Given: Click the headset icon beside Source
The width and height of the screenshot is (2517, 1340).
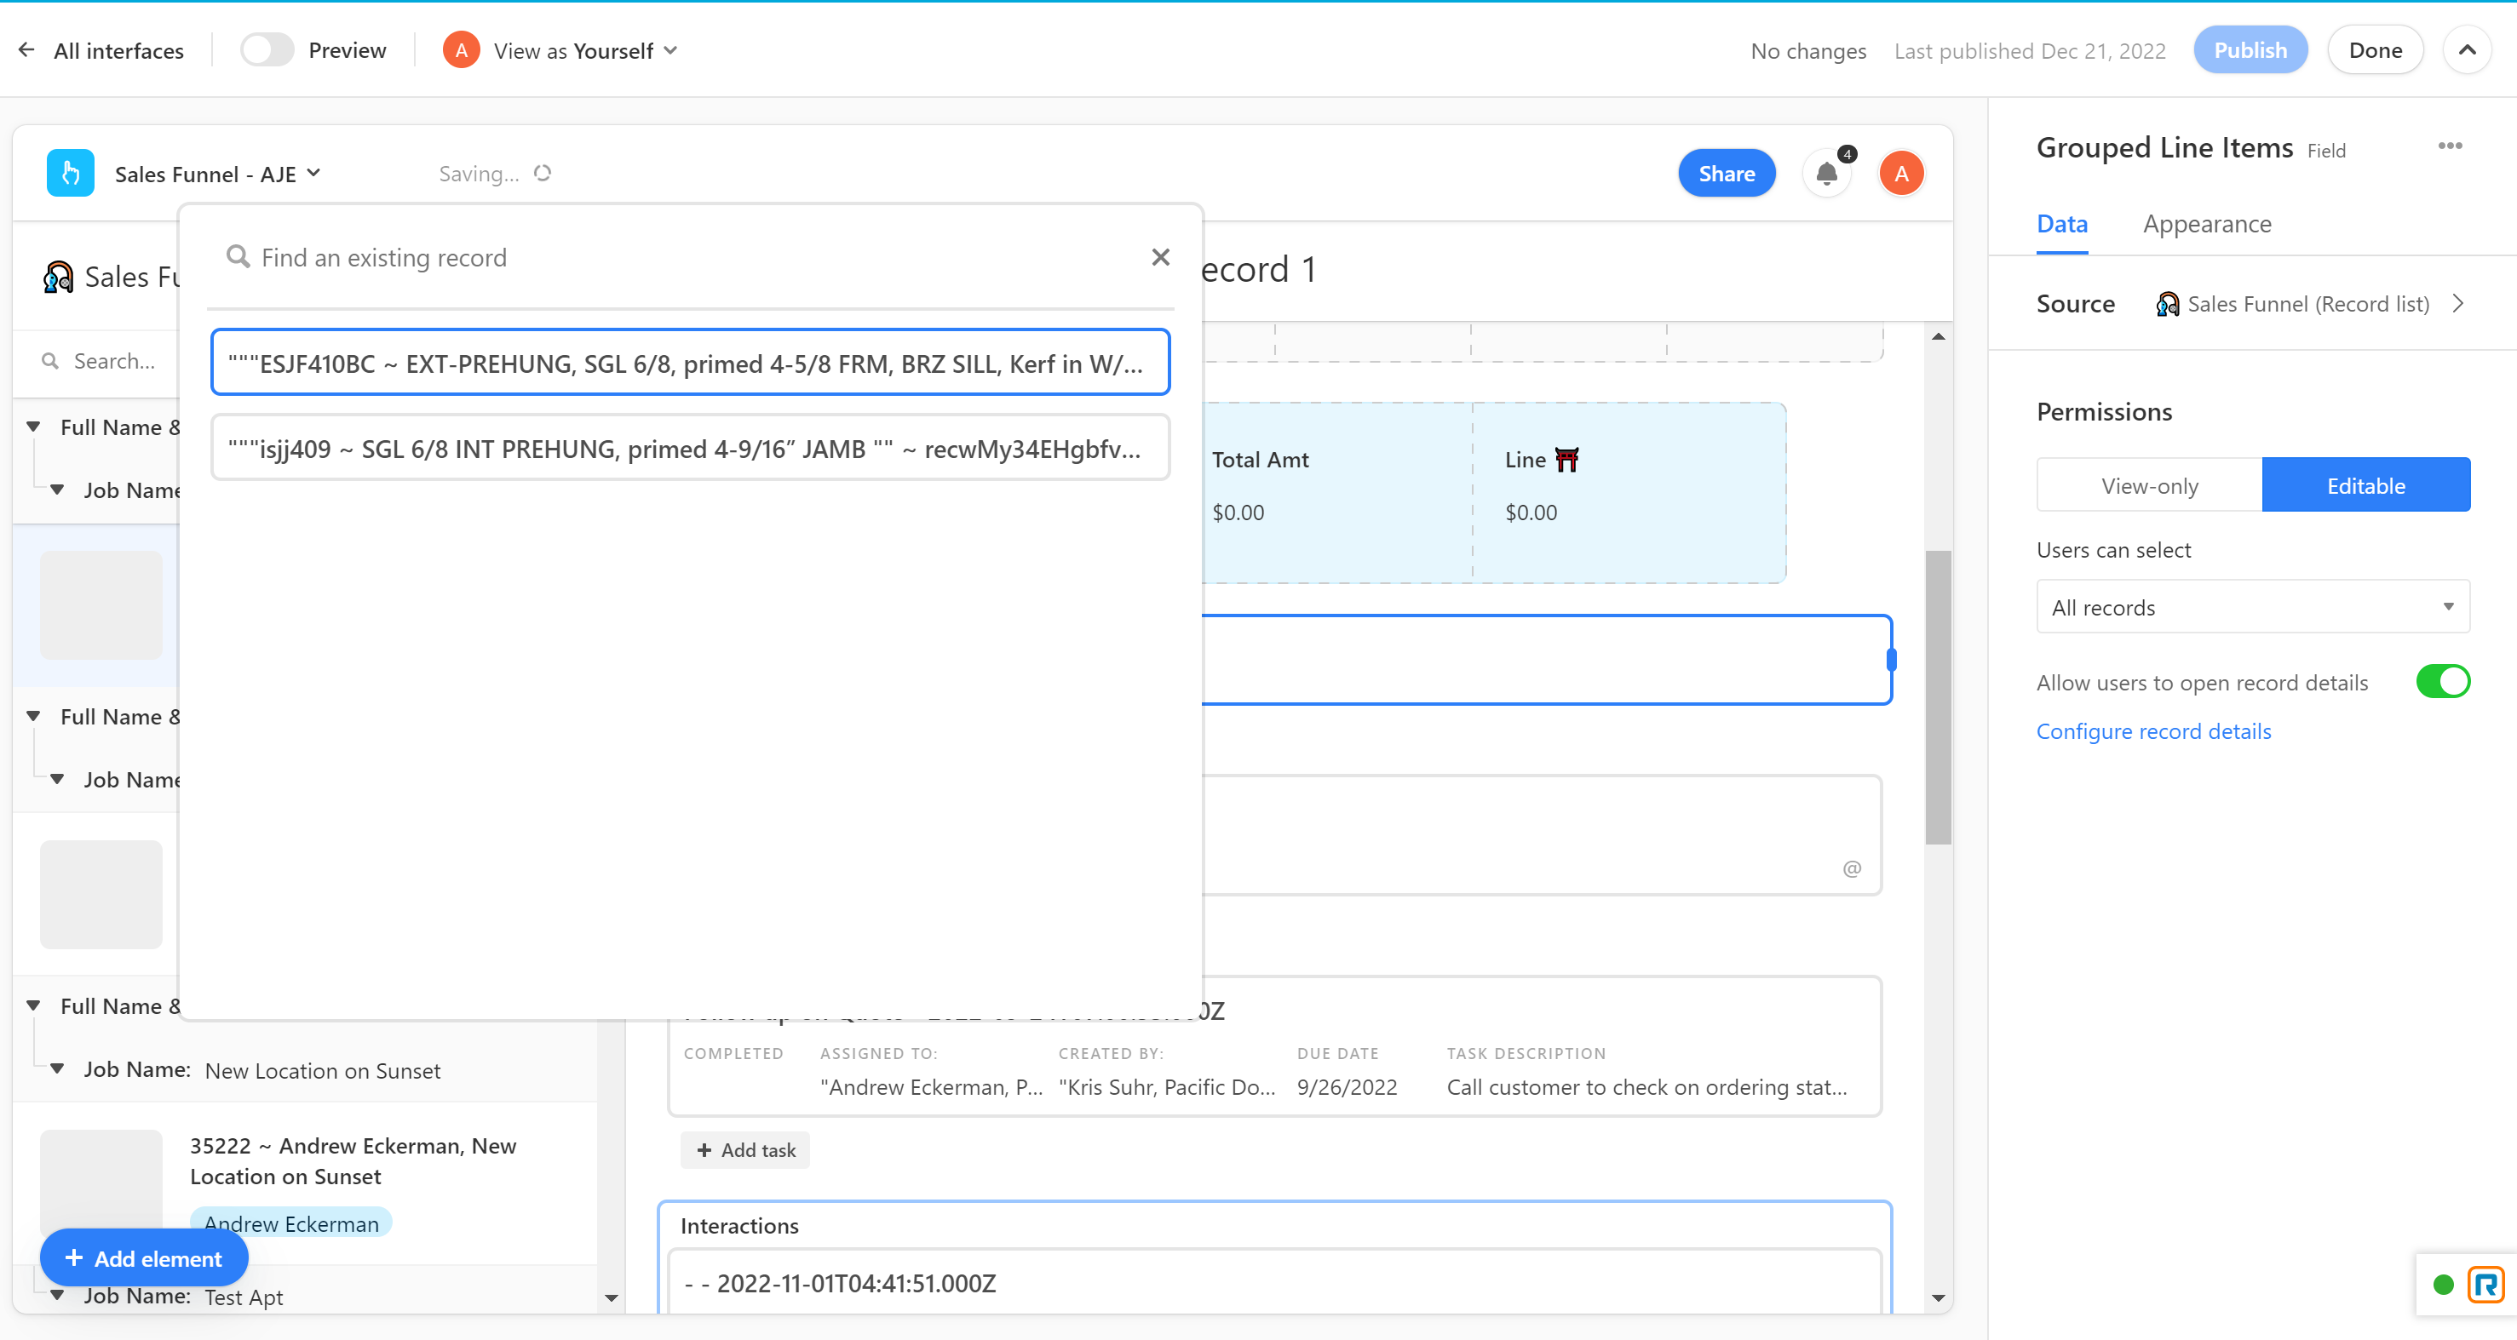Looking at the screenshot, I should 2166,304.
